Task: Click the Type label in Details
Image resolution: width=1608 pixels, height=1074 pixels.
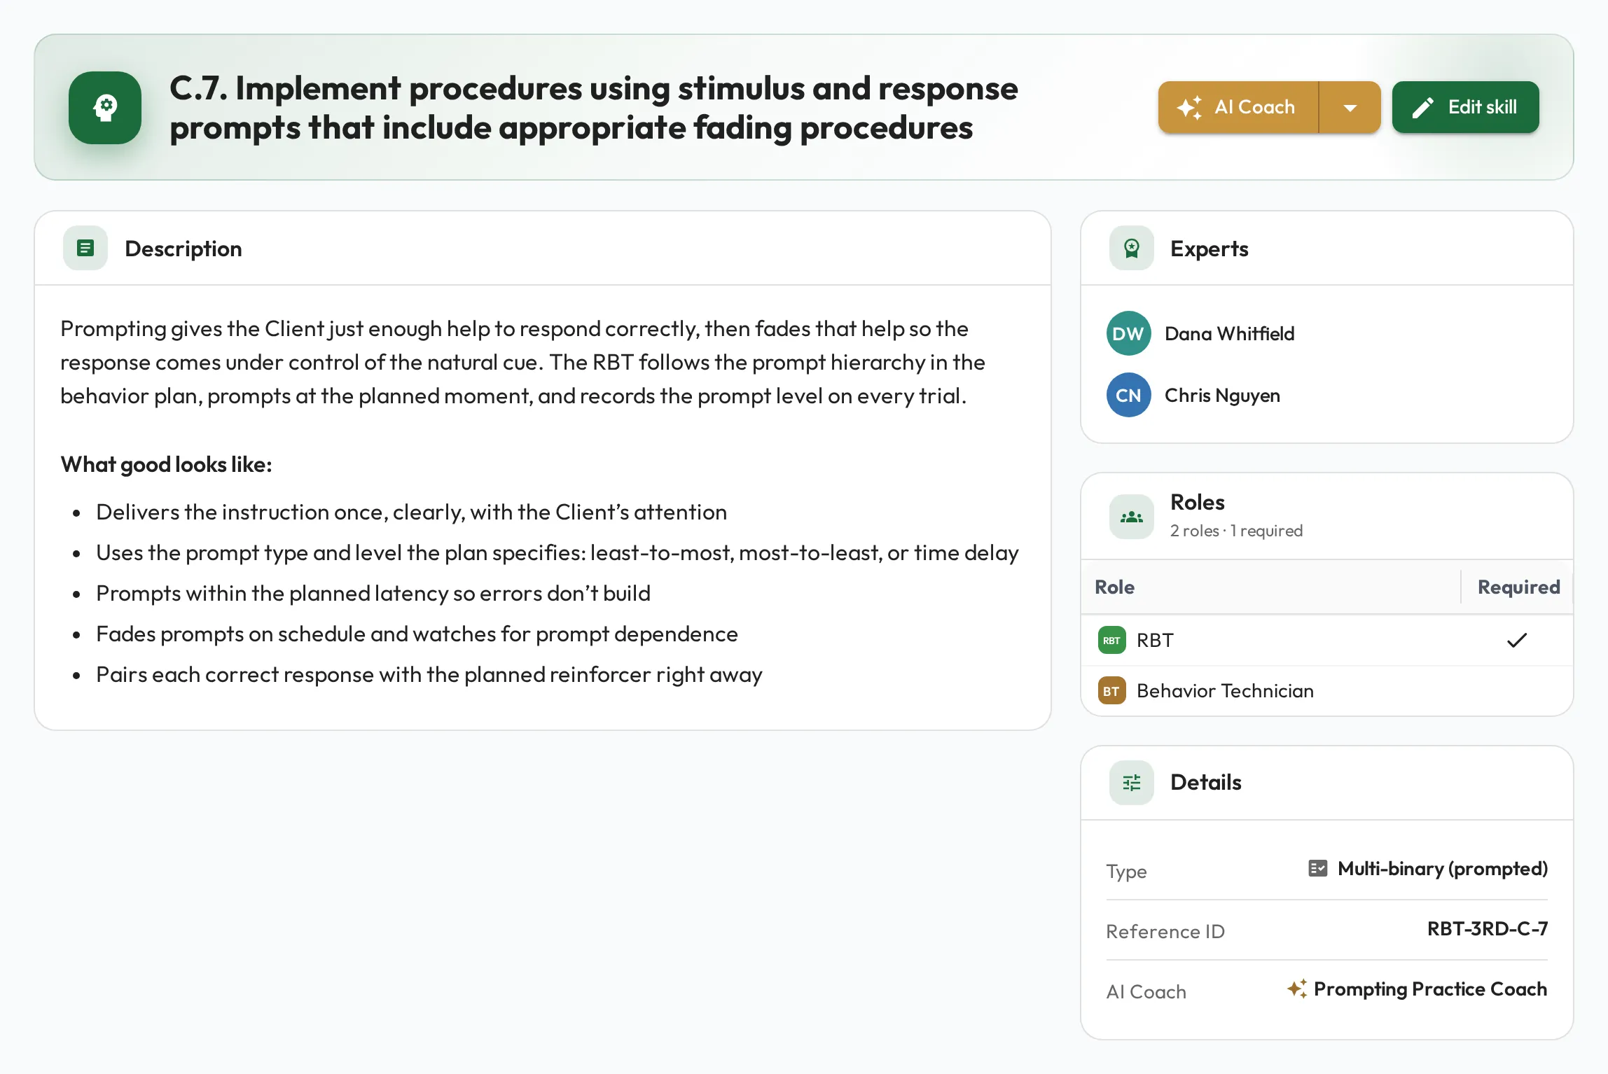Action: [1126, 871]
